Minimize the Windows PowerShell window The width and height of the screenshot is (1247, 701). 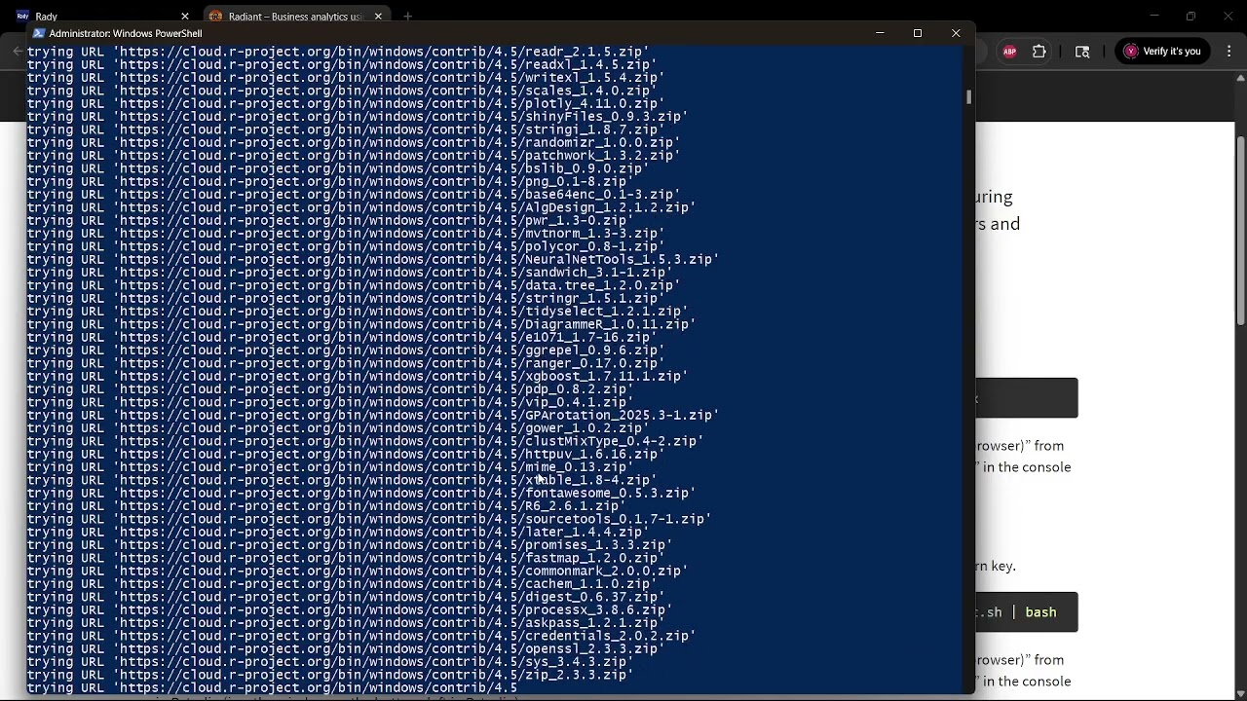880,33
